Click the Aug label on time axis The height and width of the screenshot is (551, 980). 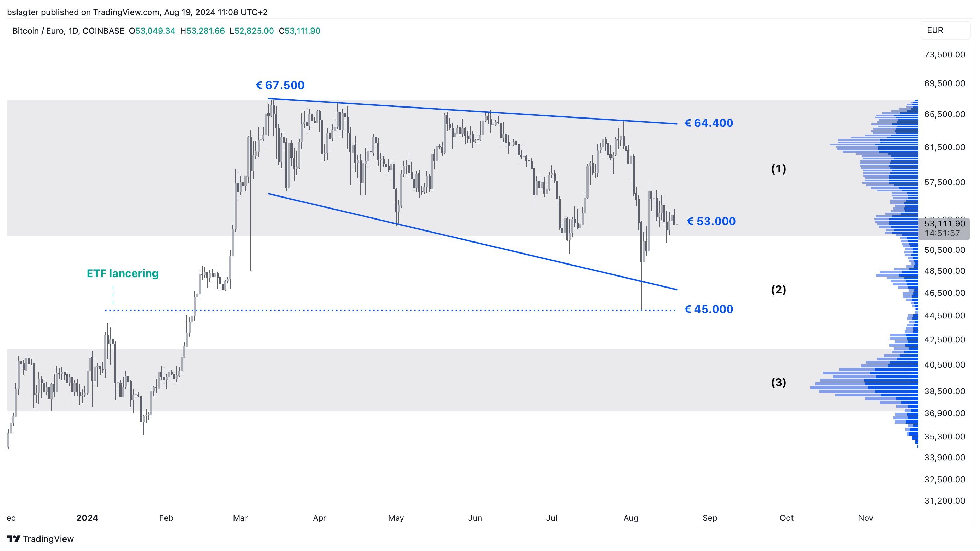tap(631, 518)
